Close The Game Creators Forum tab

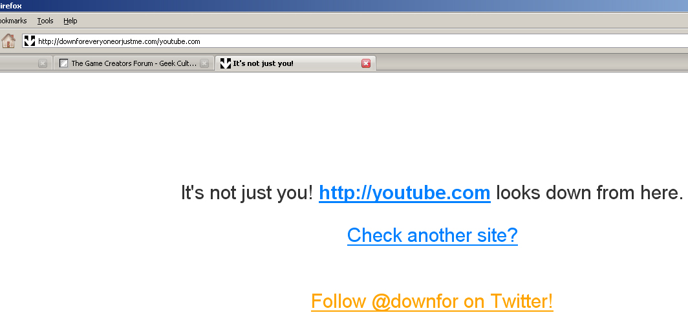[204, 63]
